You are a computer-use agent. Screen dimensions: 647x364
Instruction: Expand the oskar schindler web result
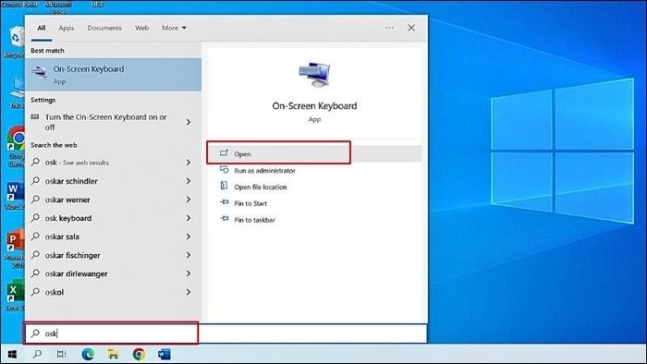(x=189, y=181)
